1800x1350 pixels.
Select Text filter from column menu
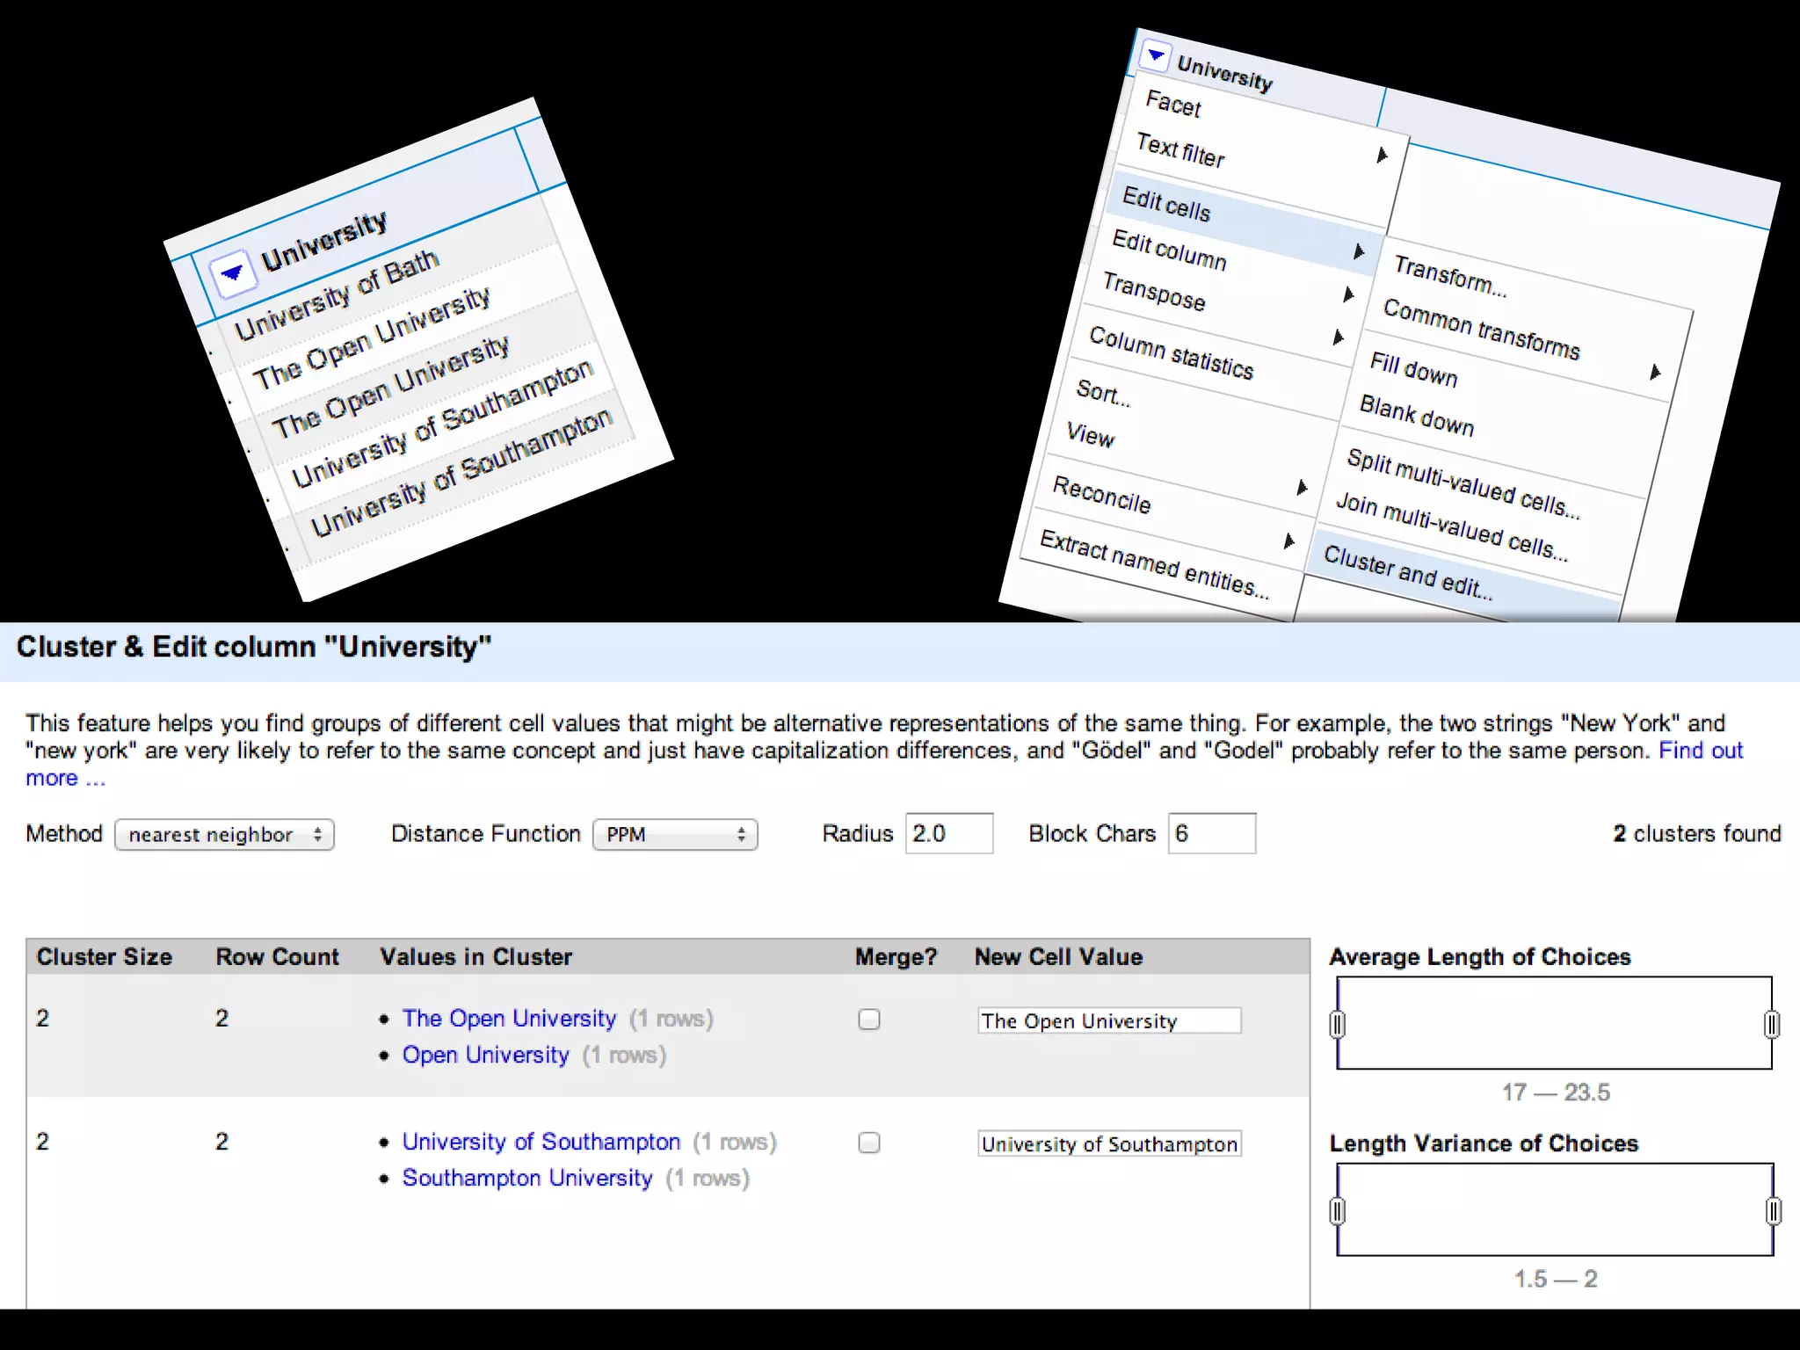[1179, 150]
